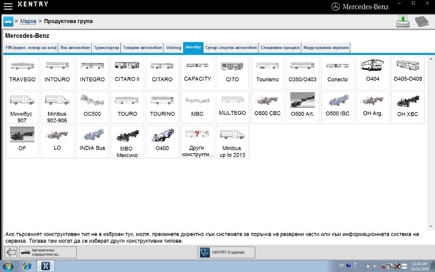Viewport: 435px width, 272px height.
Task: Switch to Транспортер tab
Action: click(106, 47)
